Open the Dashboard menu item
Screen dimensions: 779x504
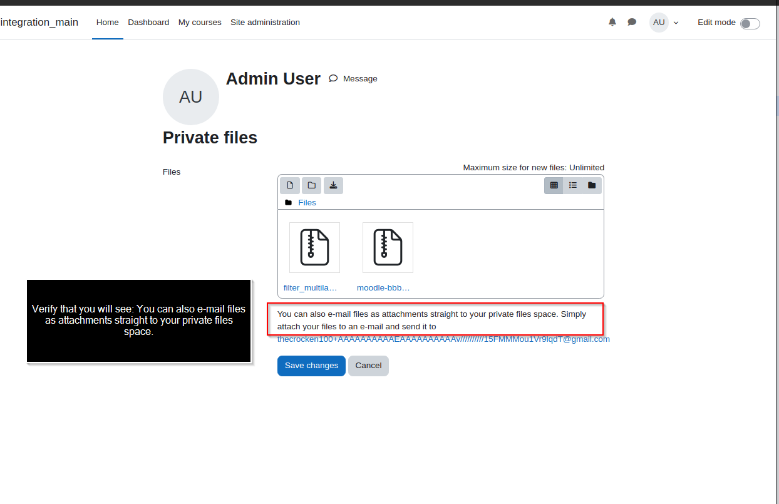pyautogui.click(x=148, y=23)
